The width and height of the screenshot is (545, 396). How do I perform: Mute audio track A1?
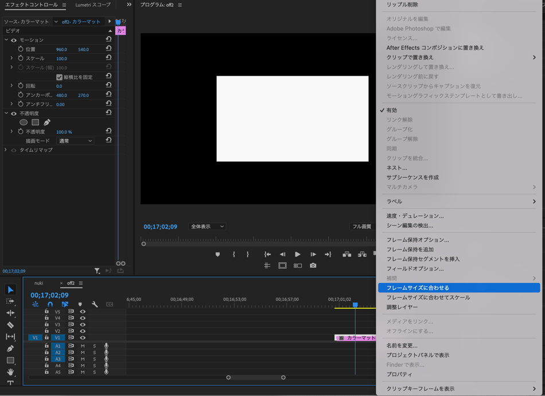coord(83,346)
